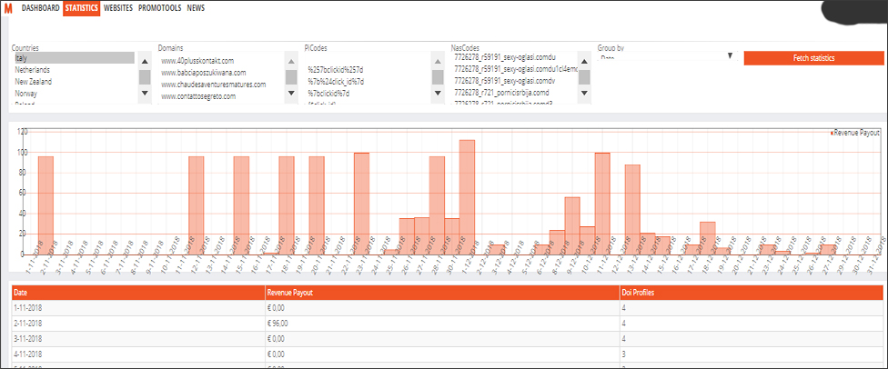Click the orange M logo

(8, 8)
